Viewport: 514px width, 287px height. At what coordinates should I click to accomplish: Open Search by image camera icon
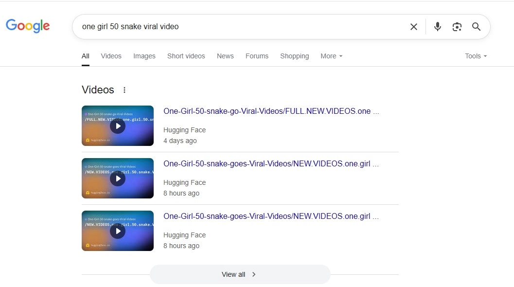click(x=457, y=27)
